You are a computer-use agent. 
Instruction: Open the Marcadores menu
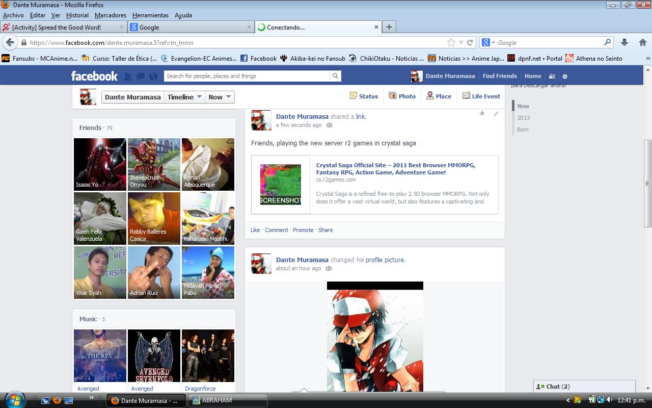(x=110, y=15)
